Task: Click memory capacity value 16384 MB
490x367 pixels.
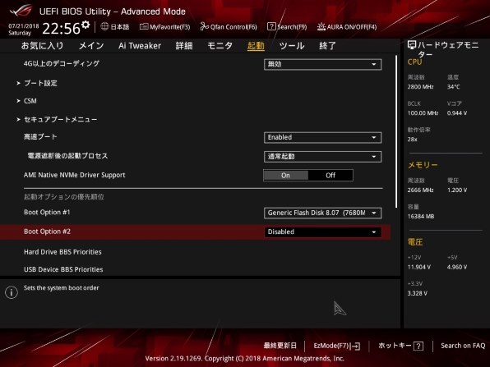Action: click(421, 216)
